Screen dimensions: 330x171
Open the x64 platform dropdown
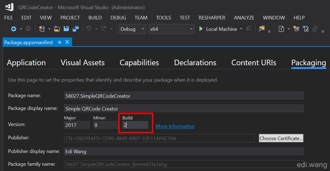click(171, 29)
